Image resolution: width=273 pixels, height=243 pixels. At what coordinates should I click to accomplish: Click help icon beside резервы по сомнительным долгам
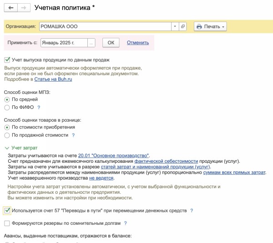click(x=125, y=223)
